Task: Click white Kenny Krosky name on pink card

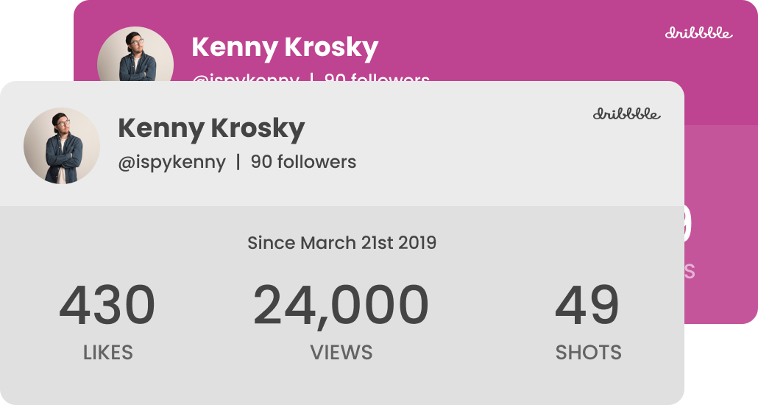Action: click(285, 47)
